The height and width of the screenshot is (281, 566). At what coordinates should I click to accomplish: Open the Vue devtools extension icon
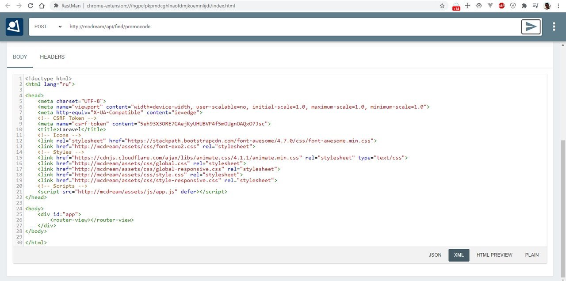pos(490,6)
